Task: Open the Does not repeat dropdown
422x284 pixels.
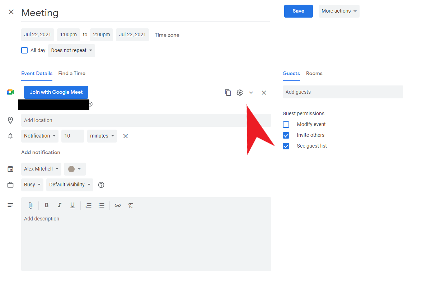Action: [72, 51]
